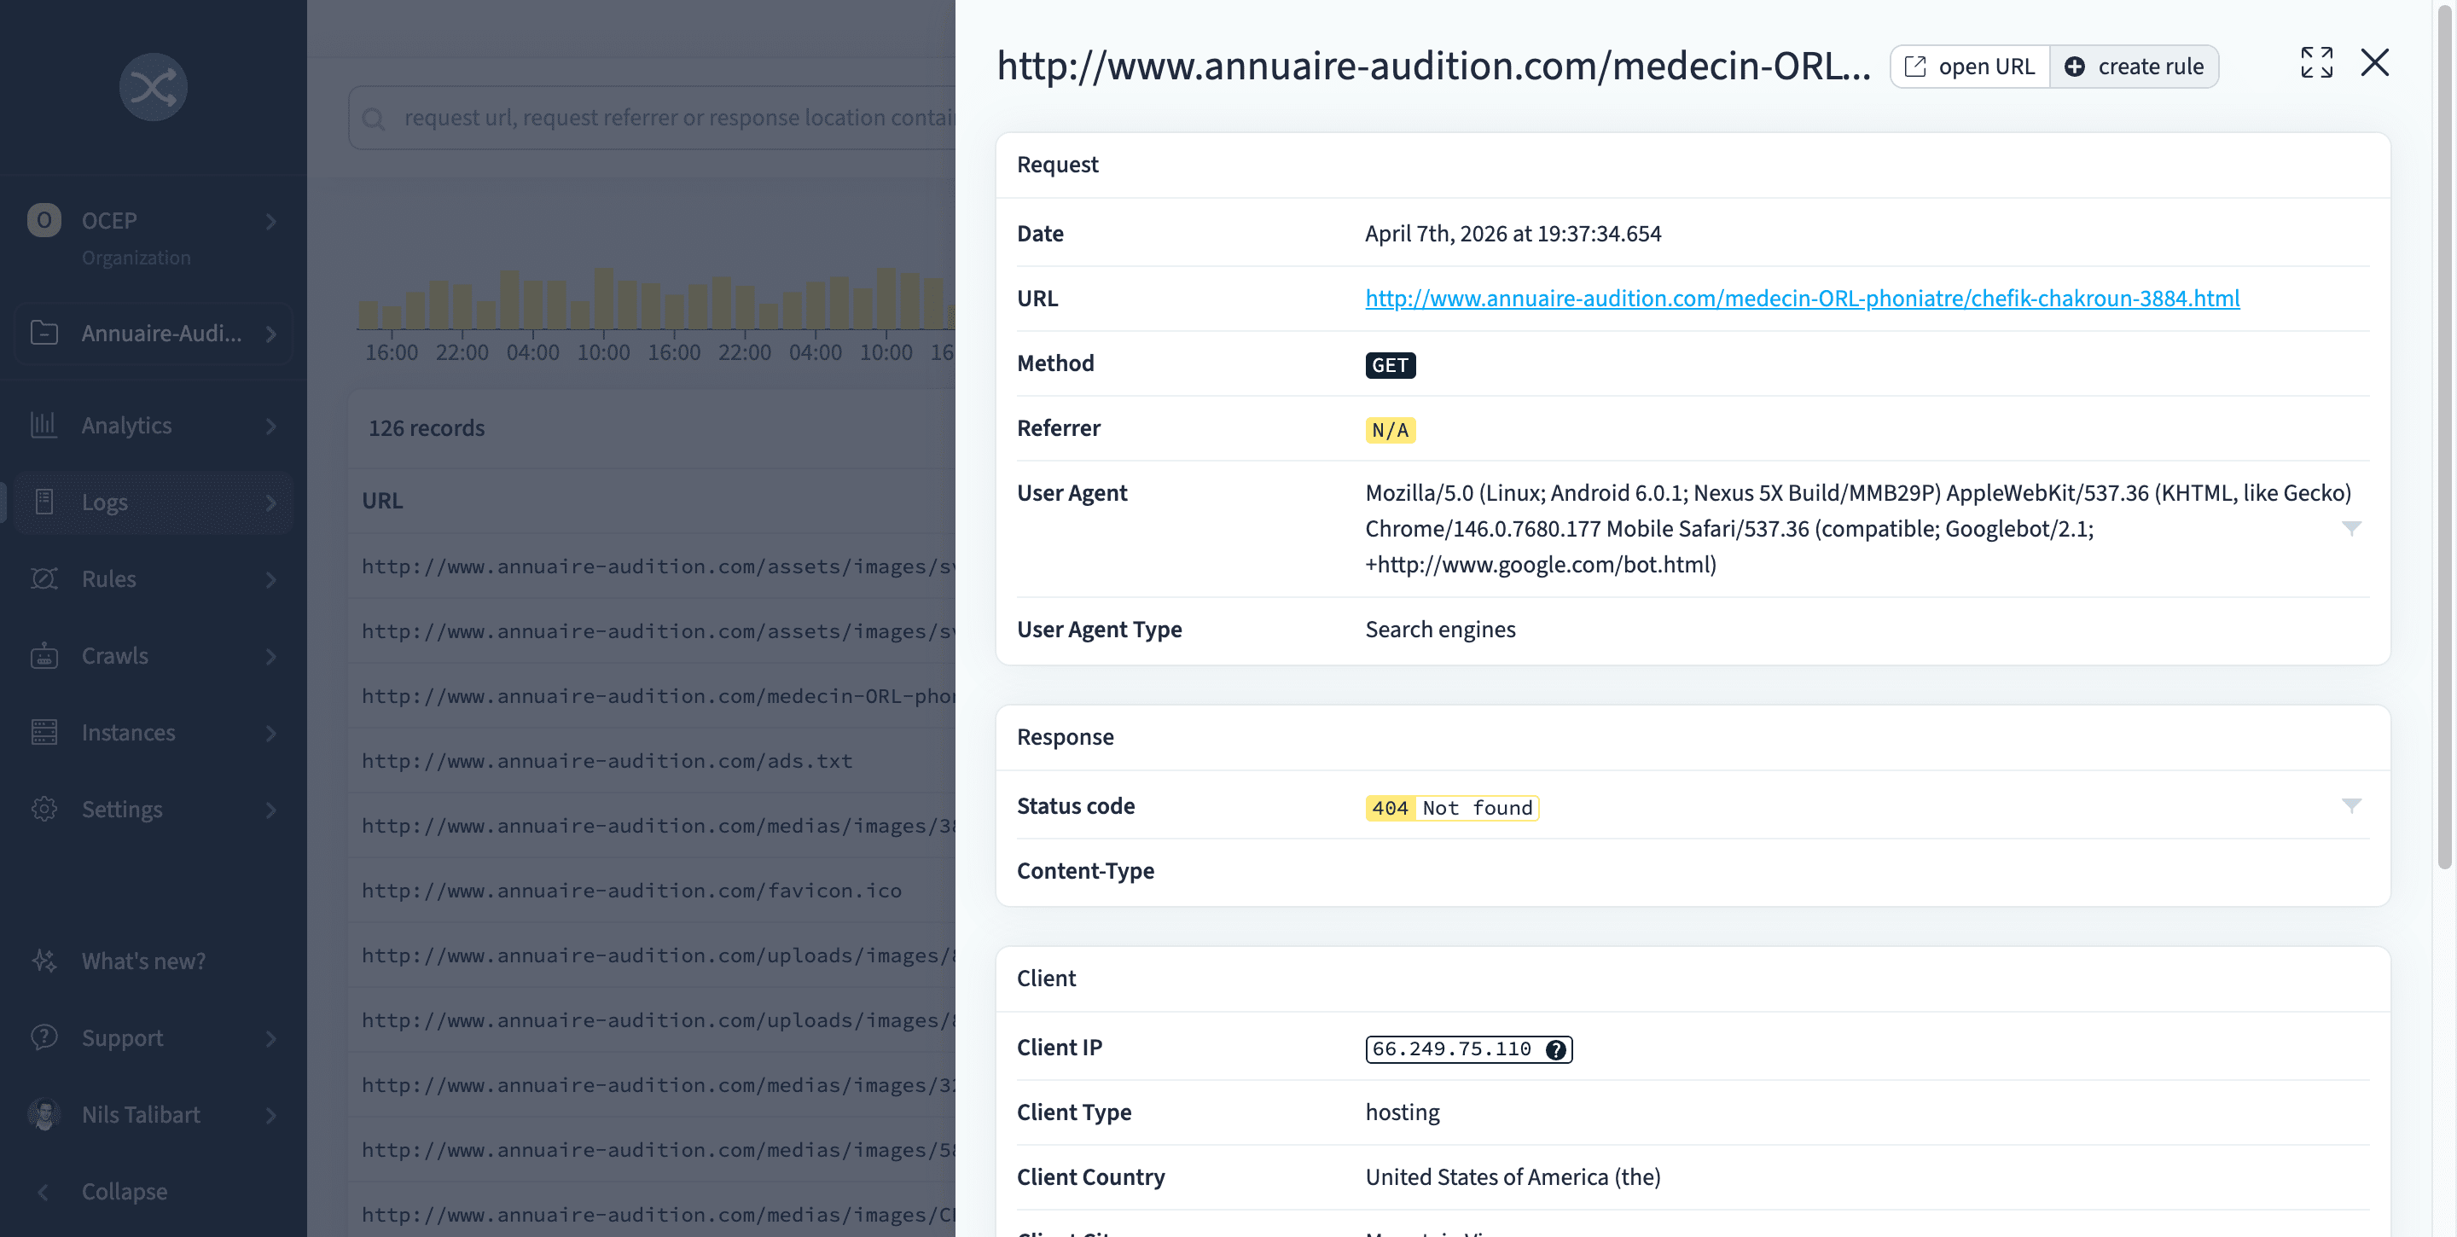Click the Crawls robot icon
2457x1237 pixels.
[44, 655]
